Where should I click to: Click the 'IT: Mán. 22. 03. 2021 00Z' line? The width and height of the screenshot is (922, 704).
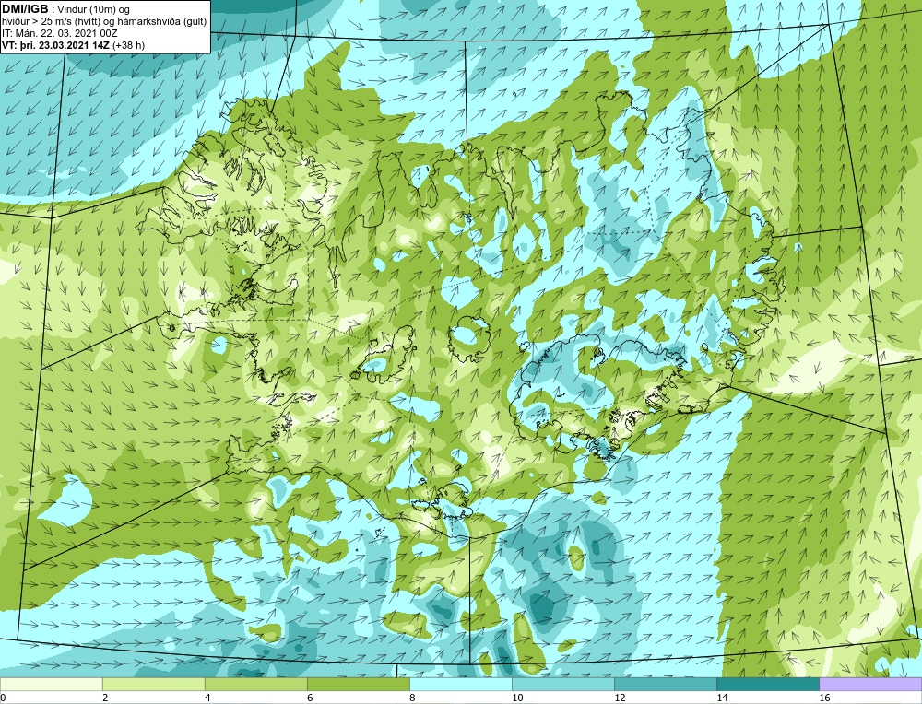59,33
